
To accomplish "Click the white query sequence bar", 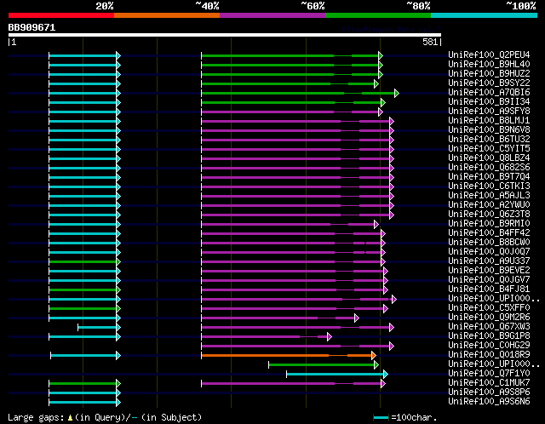I will [x=225, y=35].
